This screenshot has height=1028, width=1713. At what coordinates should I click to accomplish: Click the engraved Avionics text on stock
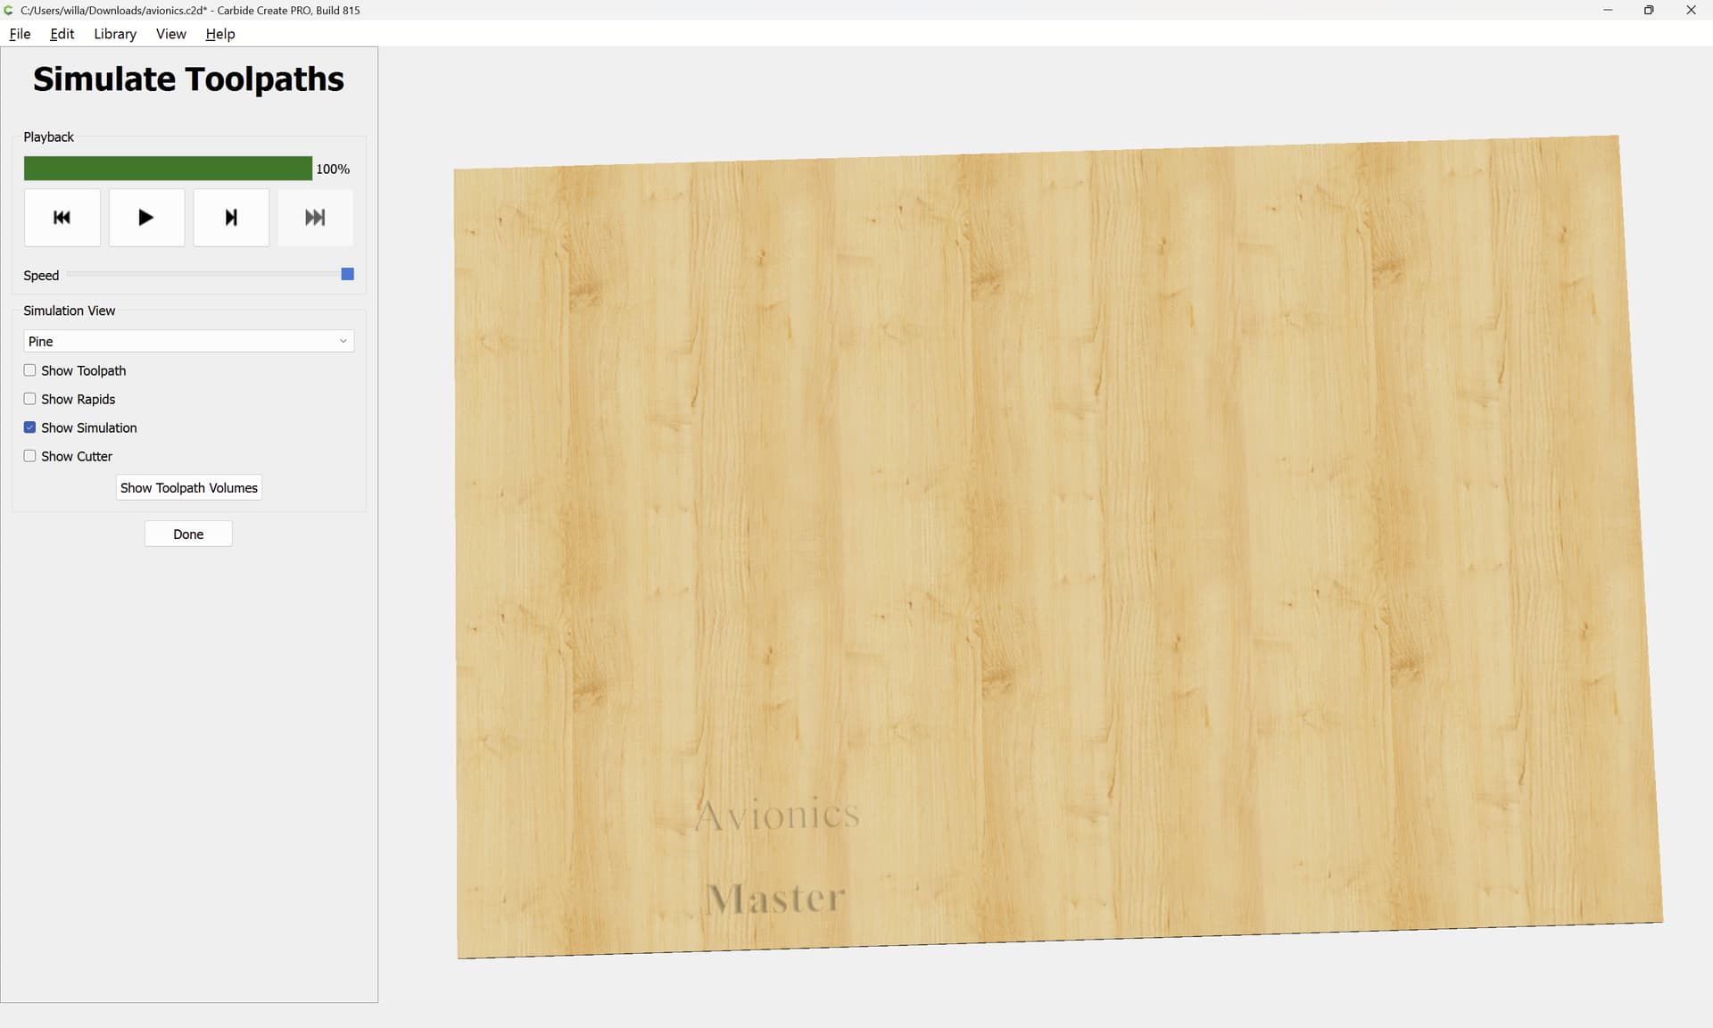(x=776, y=815)
